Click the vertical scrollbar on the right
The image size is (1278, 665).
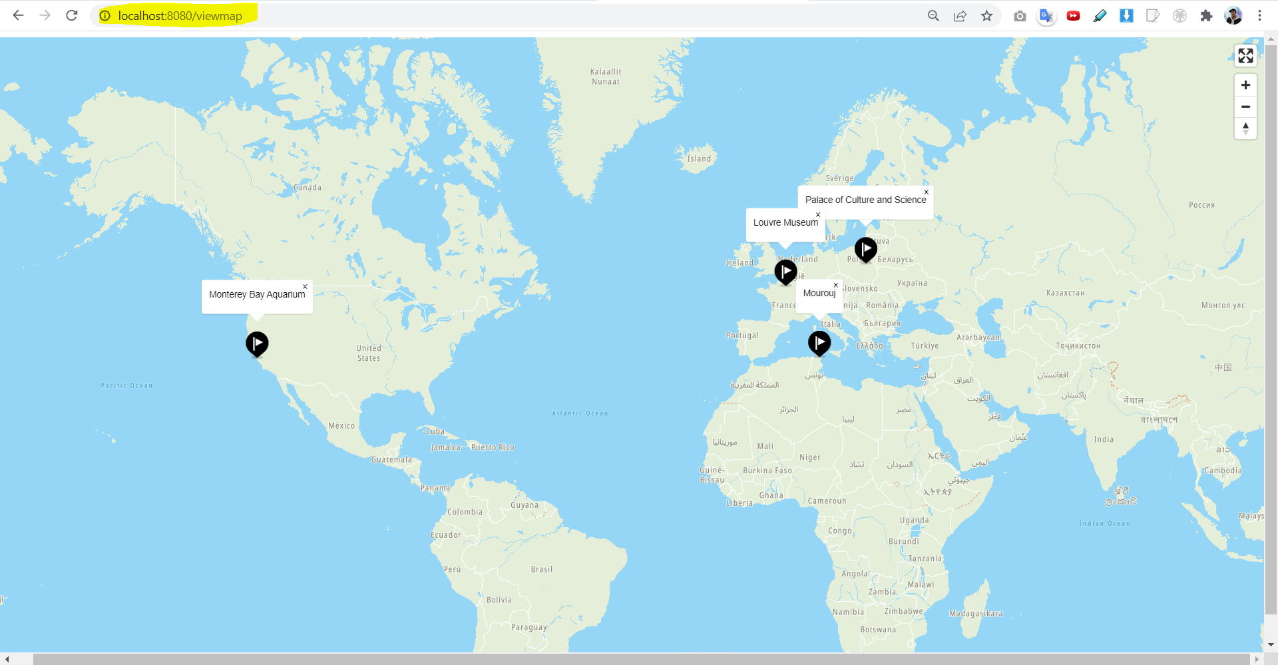click(x=1271, y=330)
